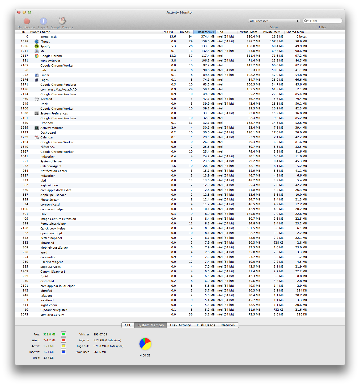Select the iTunes app icon row
The height and width of the screenshot is (386, 360).
coord(180,42)
